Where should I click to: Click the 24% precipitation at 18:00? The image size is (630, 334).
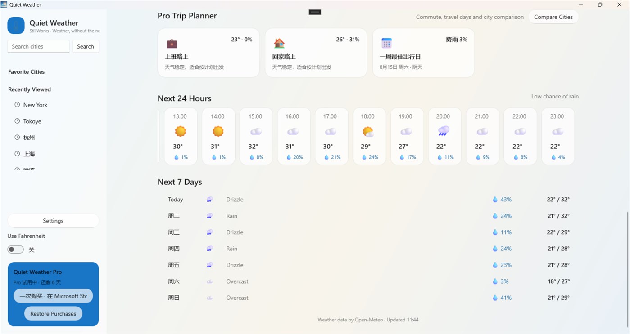[373, 157]
